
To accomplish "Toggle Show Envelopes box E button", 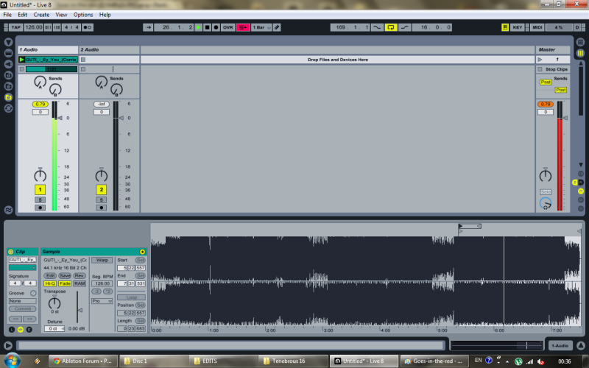I will (29, 329).
